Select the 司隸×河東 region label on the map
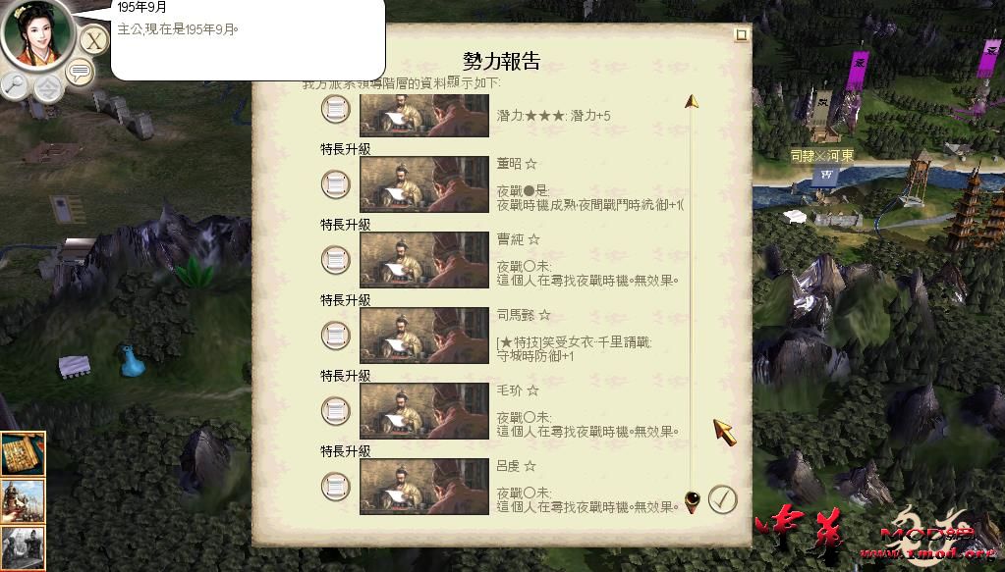 click(821, 155)
